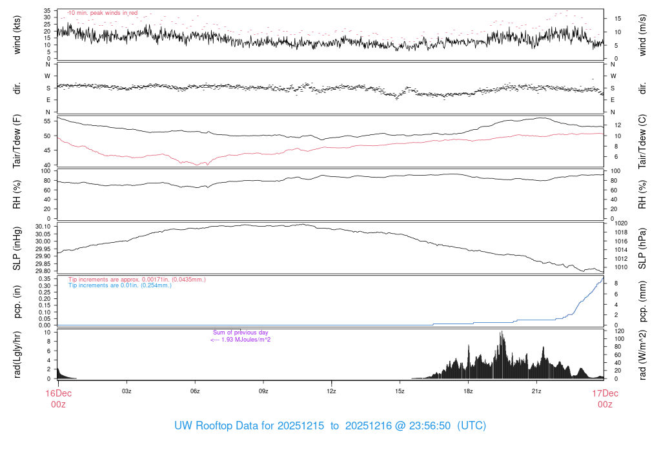Click the red 16Dec start date label
The width and height of the screenshot is (661, 452).
click(57, 393)
